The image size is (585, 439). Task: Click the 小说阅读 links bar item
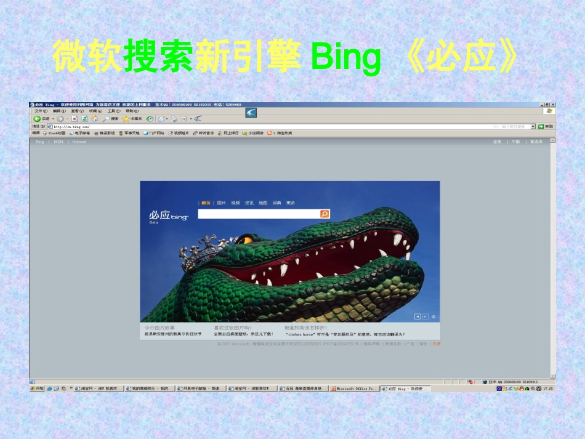pos(253,133)
